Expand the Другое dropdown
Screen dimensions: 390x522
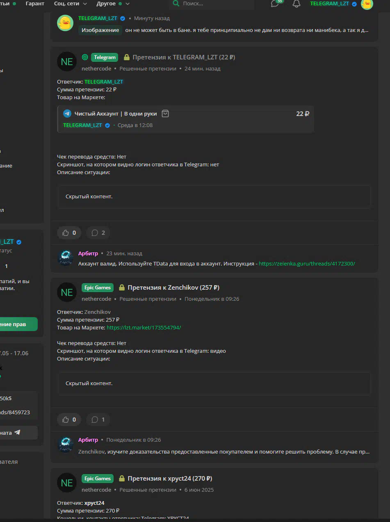click(113, 4)
